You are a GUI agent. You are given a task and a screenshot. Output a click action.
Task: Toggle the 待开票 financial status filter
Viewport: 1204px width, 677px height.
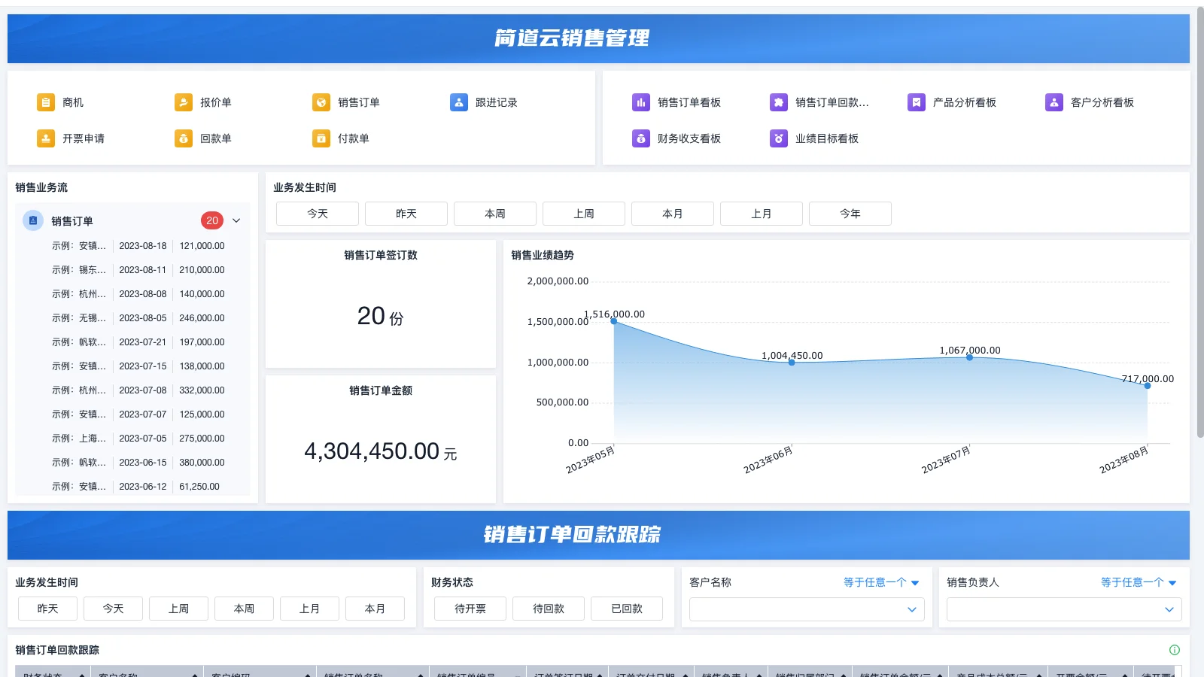coord(469,609)
